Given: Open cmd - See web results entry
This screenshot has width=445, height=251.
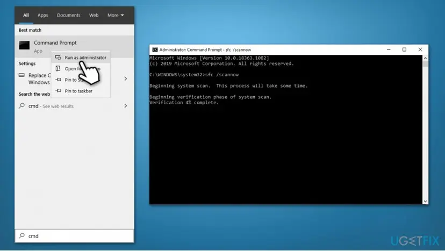Looking at the screenshot, I should 74,106.
